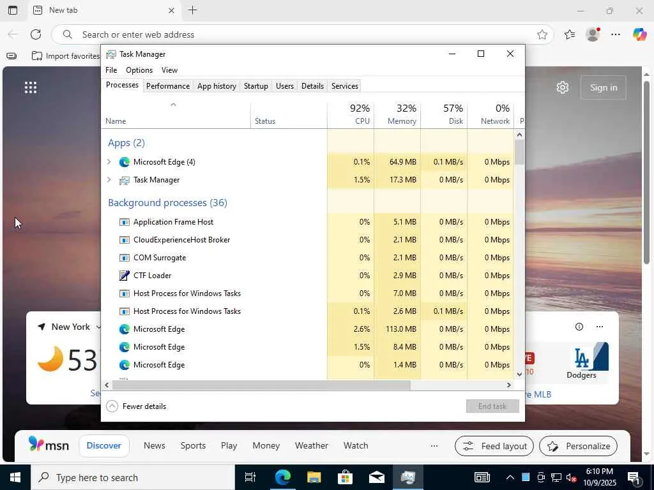Switch to the Performance tab
Viewport: 654px width, 490px height.
pos(168,86)
